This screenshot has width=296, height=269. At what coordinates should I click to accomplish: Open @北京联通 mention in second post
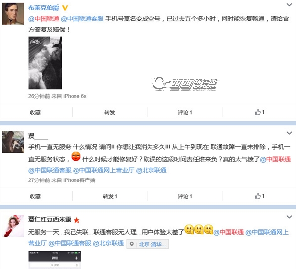point(151,170)
